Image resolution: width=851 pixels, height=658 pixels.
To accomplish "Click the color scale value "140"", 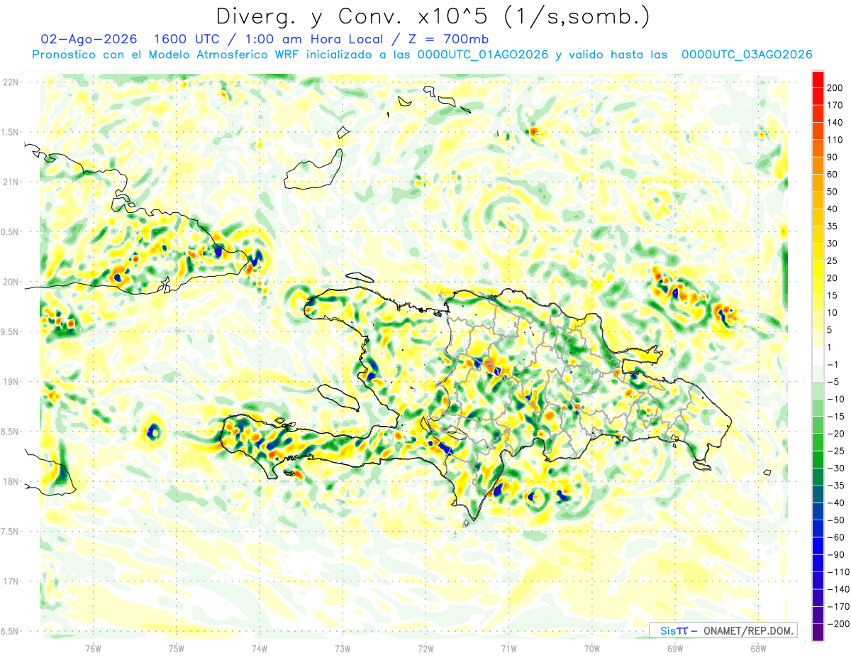I will coord(835,123).
